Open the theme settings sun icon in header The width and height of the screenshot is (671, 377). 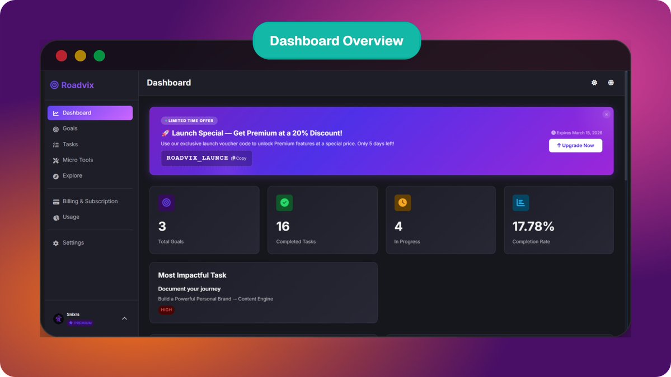(x=594, y=83)
